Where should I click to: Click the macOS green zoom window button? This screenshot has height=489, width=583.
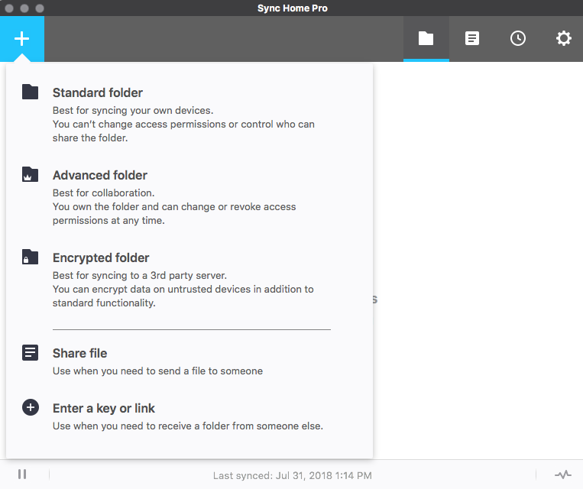[x=39, y=8]
